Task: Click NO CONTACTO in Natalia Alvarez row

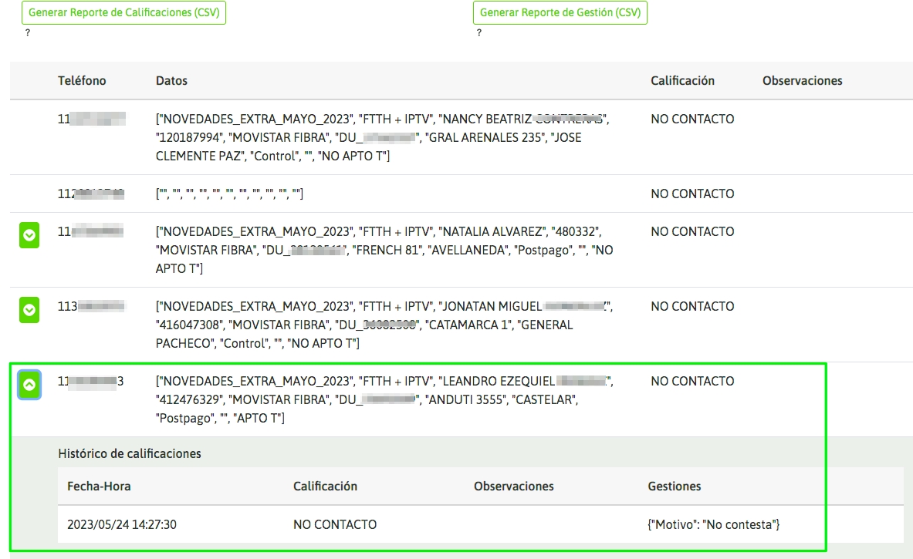Action: (x=692, y=232)
